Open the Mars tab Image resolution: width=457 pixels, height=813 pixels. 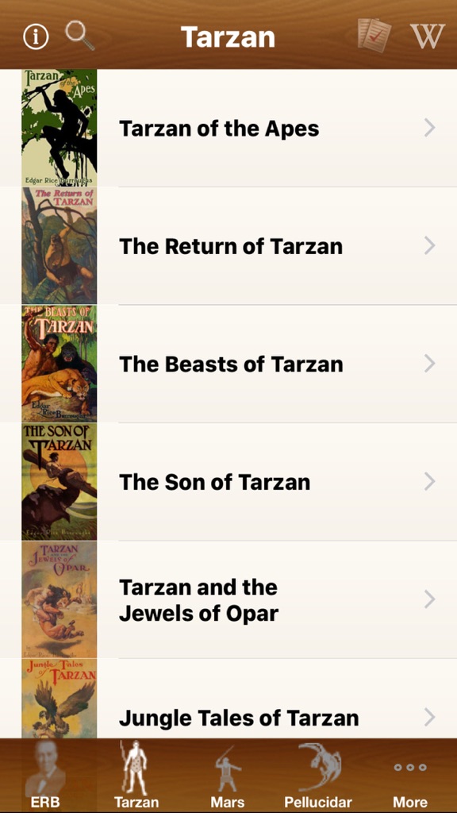click(228, 776)
